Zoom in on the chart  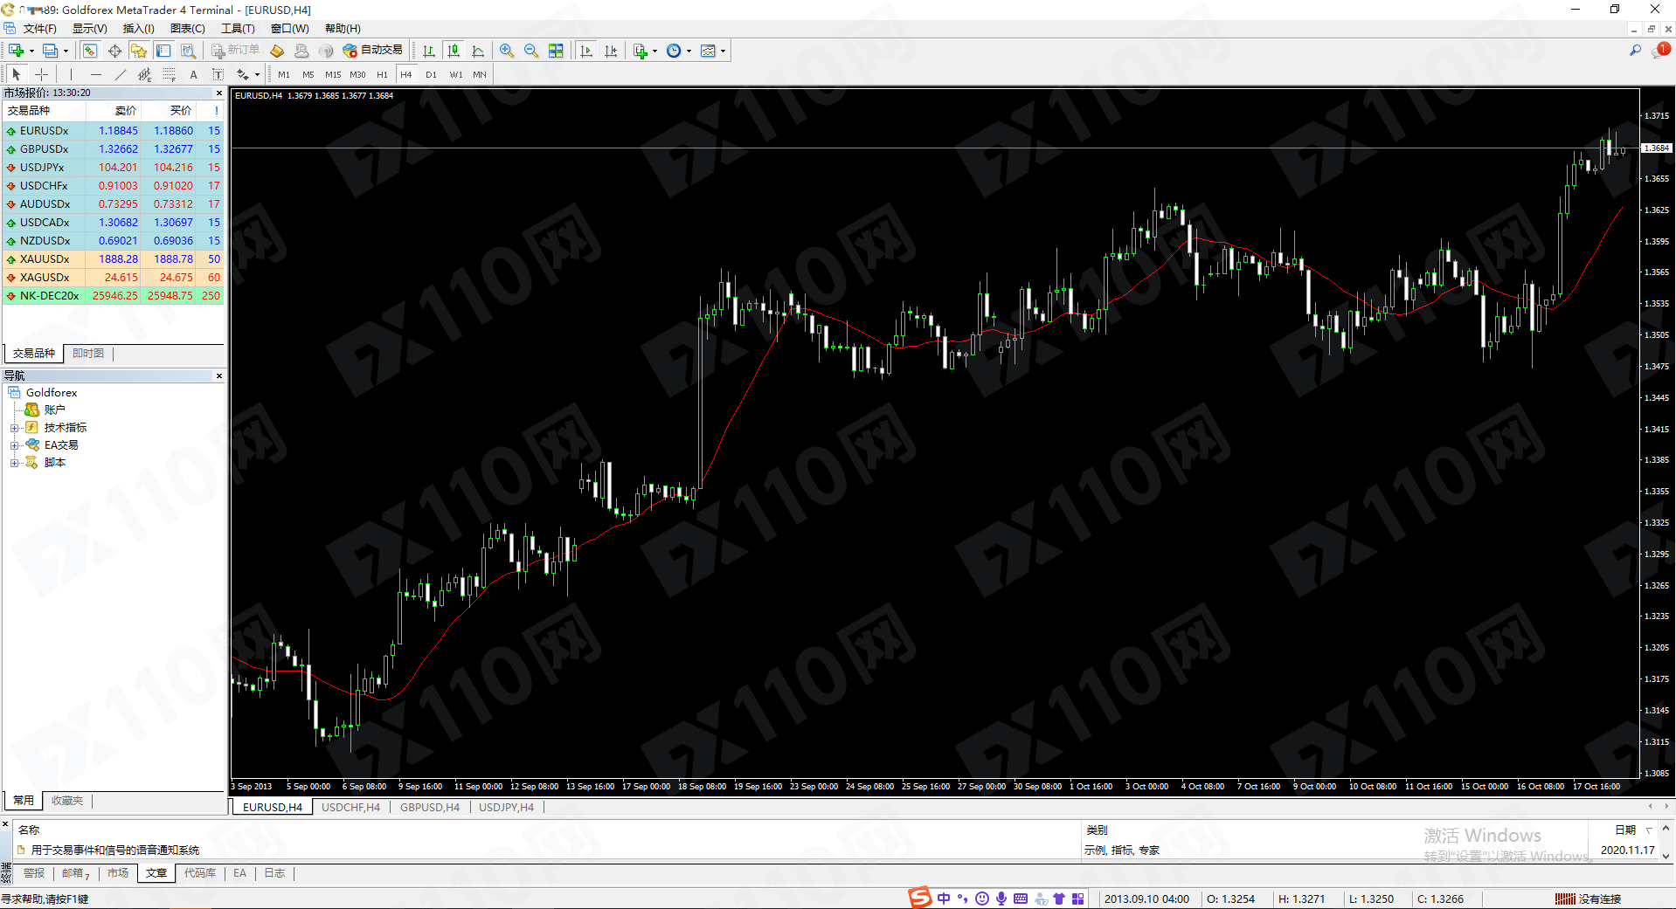coord(507,51)
